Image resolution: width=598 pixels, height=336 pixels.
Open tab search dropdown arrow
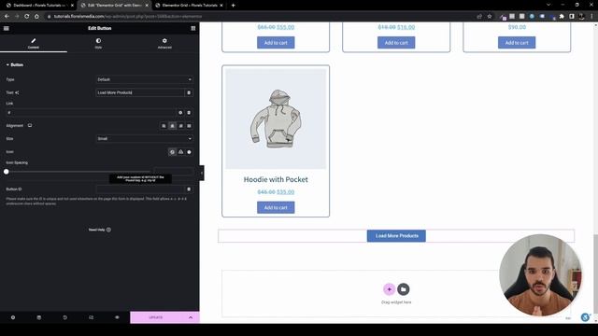coord(548,5)
